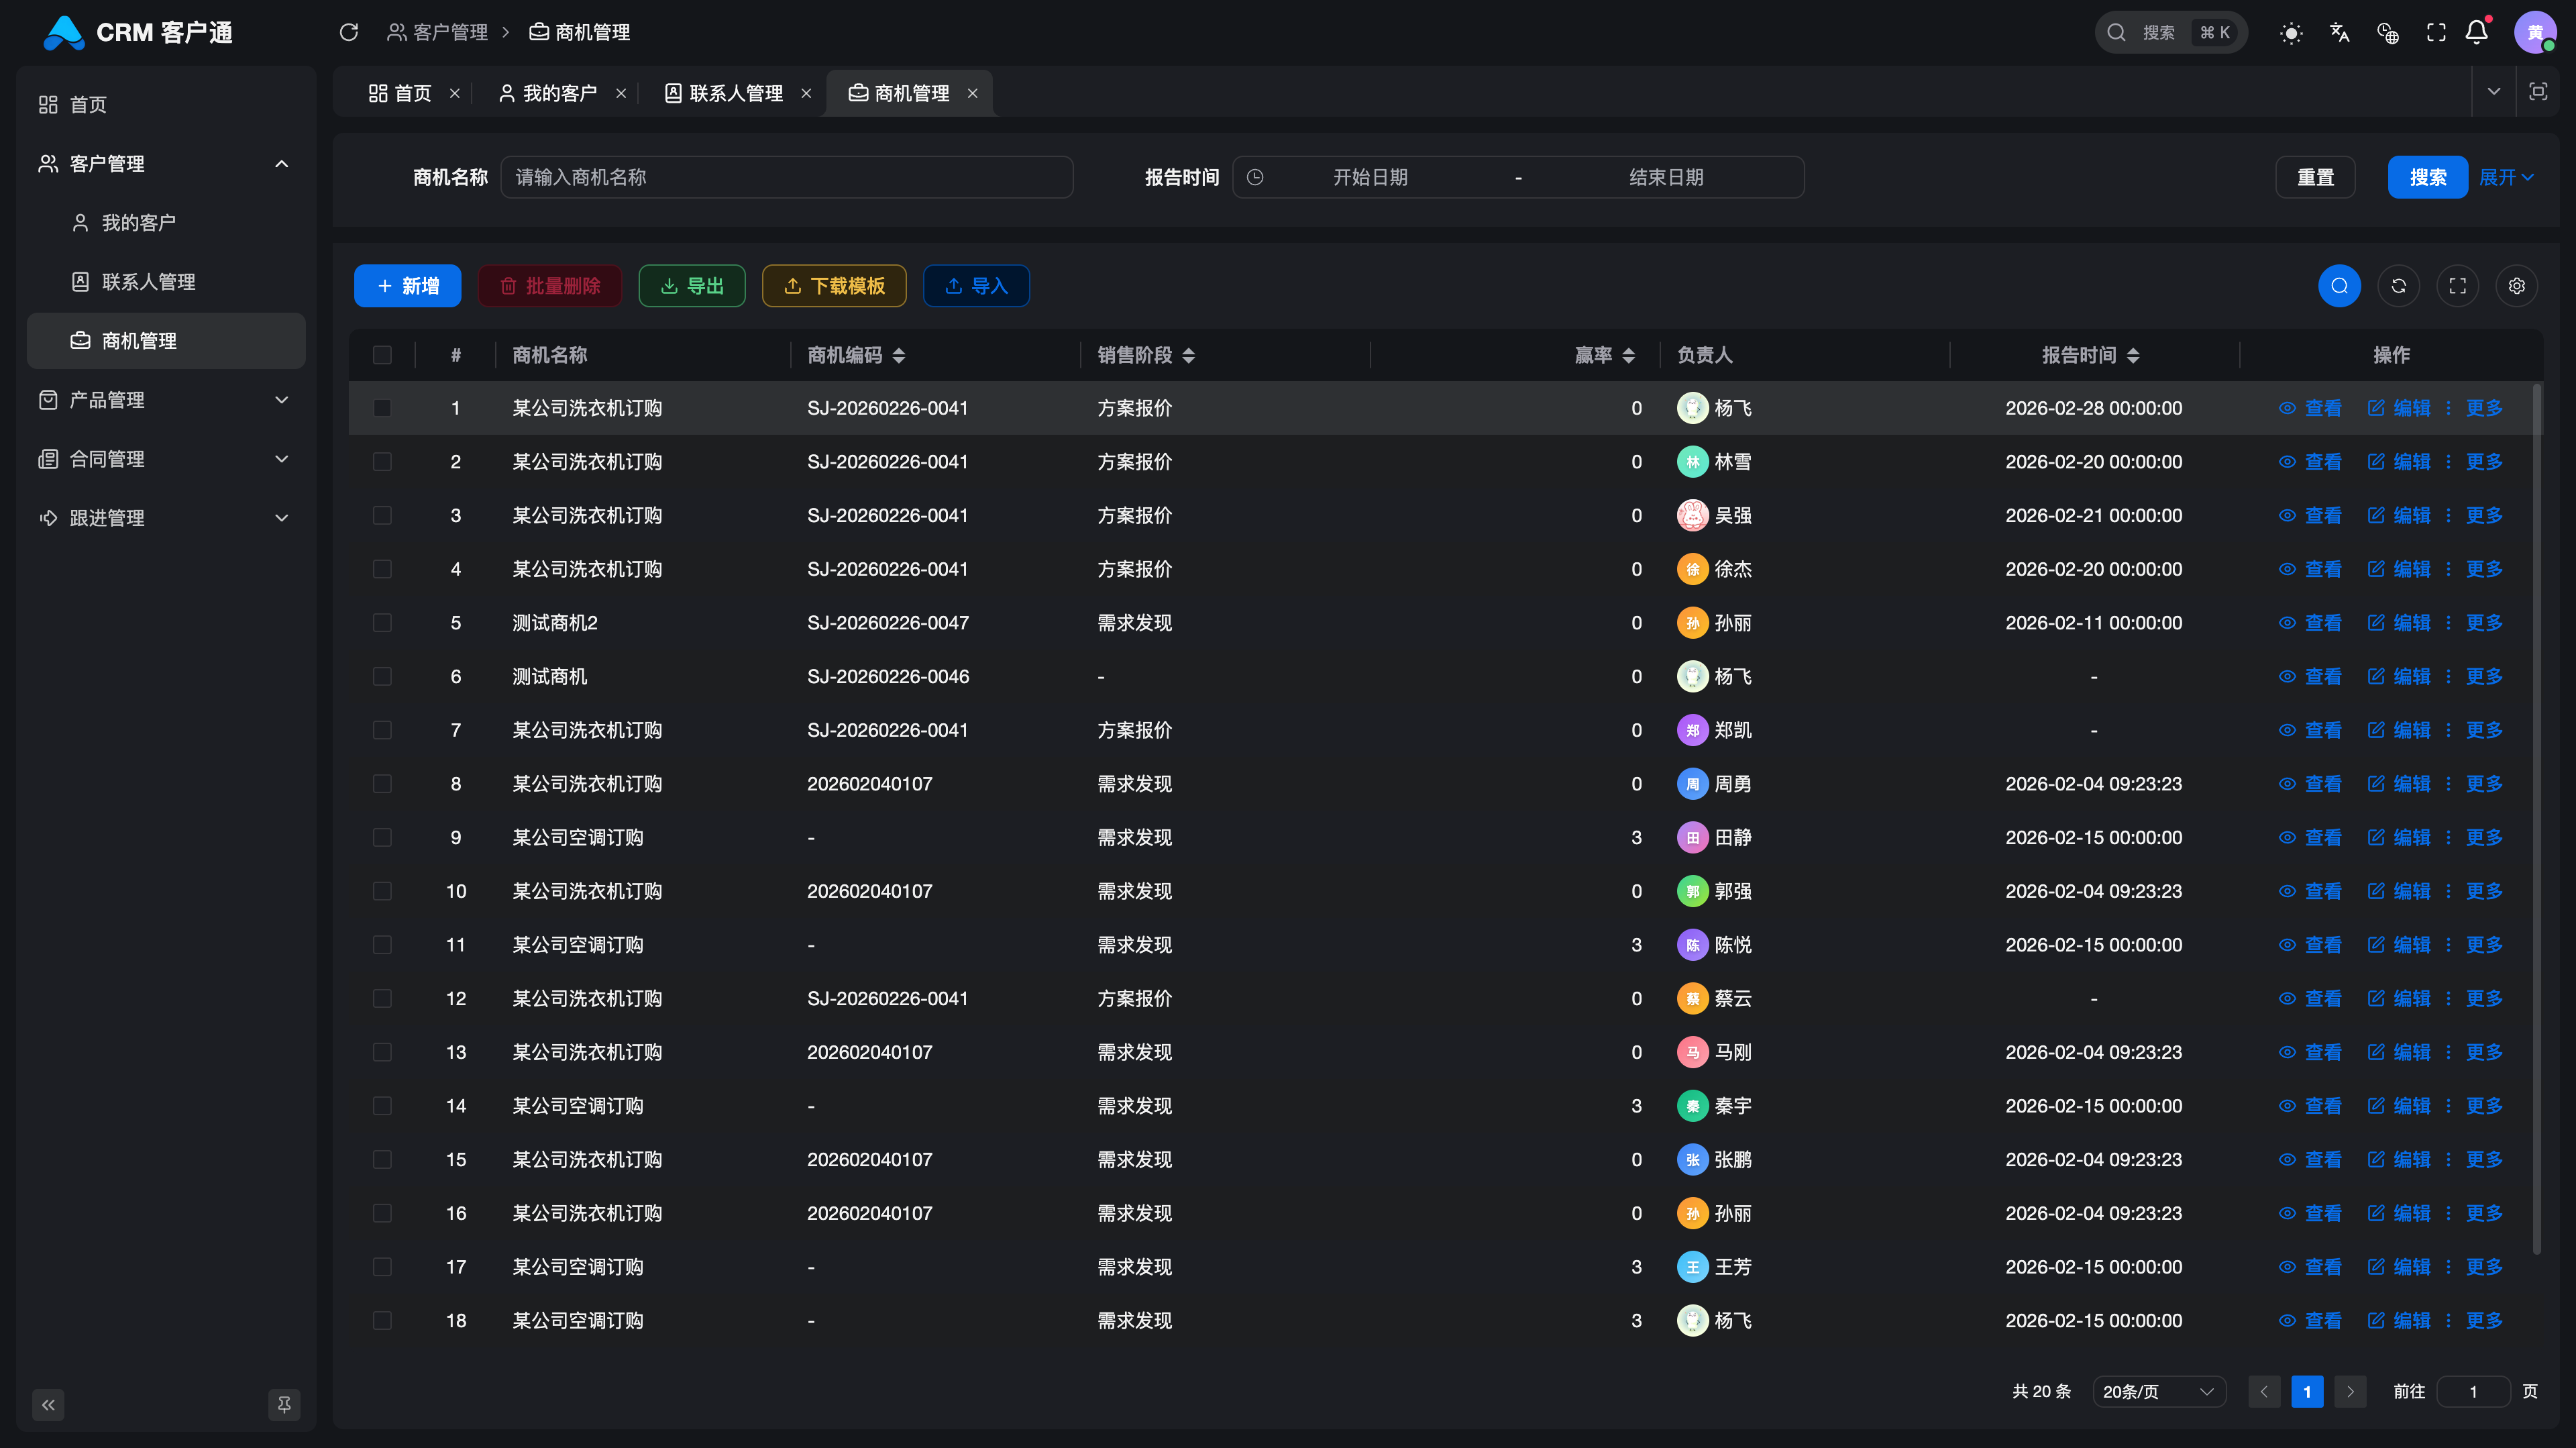Switch to the 联系人管理 tab

(736, 92)
